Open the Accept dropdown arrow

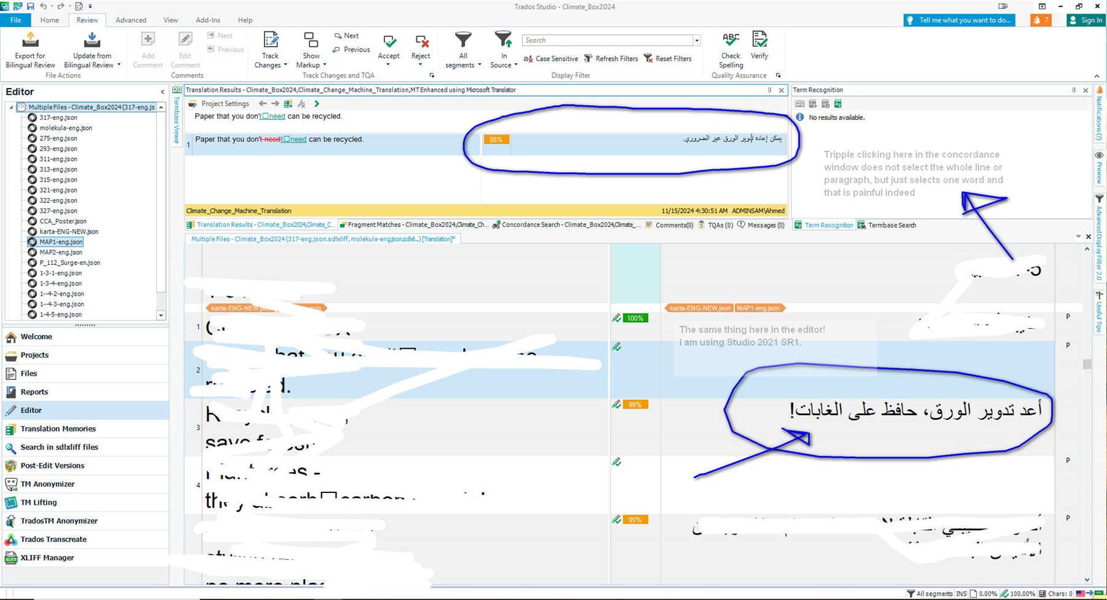[x=388, y=65]
